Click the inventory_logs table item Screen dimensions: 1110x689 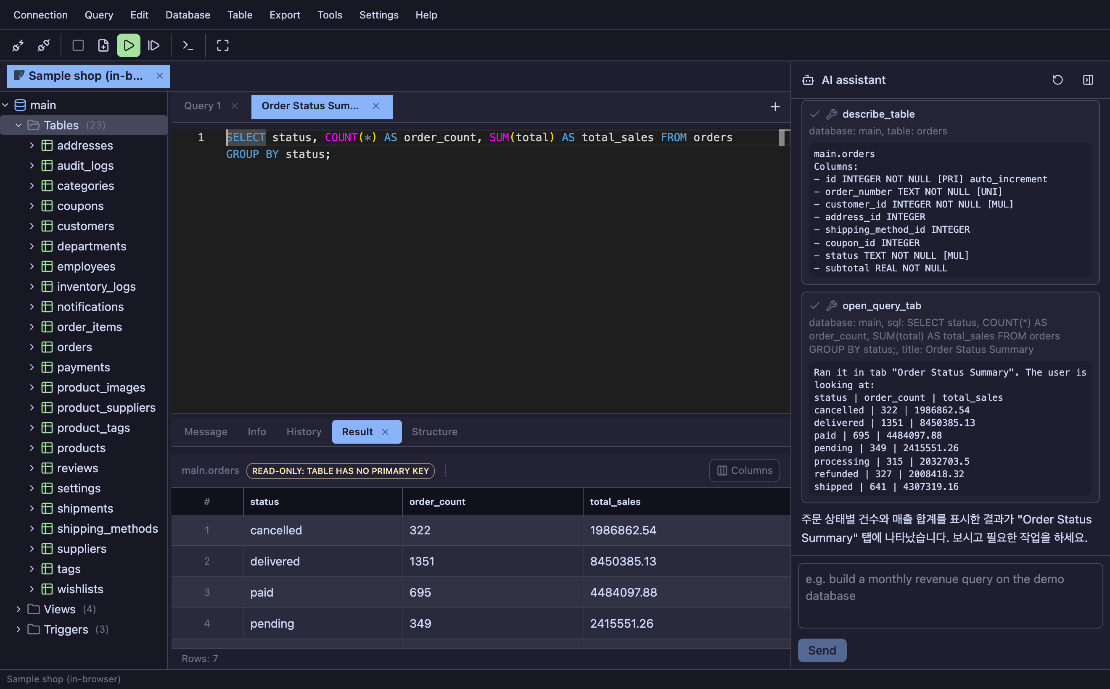tap(96, 287)
